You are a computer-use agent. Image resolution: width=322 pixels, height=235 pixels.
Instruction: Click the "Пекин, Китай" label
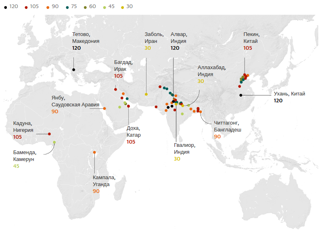click(x=251, y=38)
